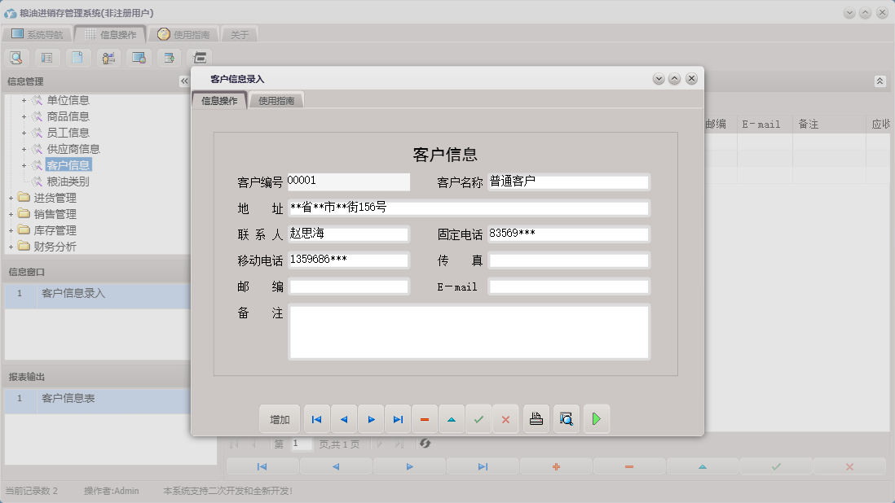Image resolution: width=895 pixels, height=503 pixels.
Task: Select the report list icon on the toolbar
Action: coord(46,57)
